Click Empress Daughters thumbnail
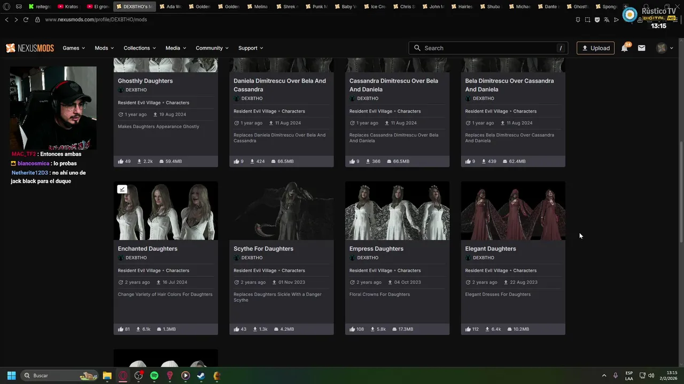Screen dimensions: 684x384 (397, 211)
